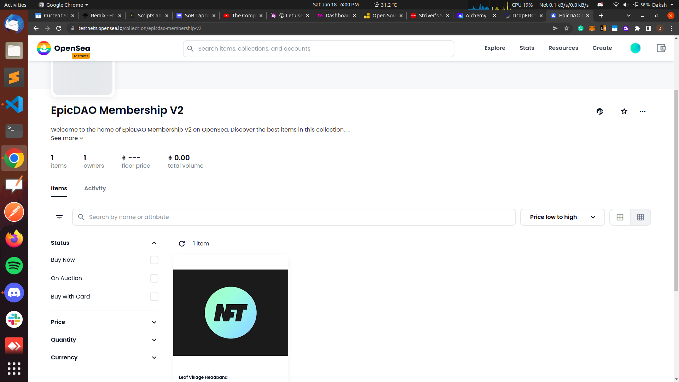Viewport: 679px width, 382px height.
Task: Click the OpenSea wallet icon
Action: pyautogui.click(x=661, y=48)
